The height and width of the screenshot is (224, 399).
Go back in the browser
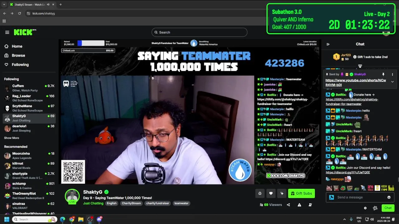[4, 13]
